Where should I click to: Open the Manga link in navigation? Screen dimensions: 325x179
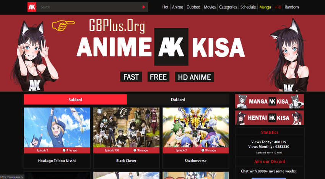pyautogui.click(x=265, y=7)
